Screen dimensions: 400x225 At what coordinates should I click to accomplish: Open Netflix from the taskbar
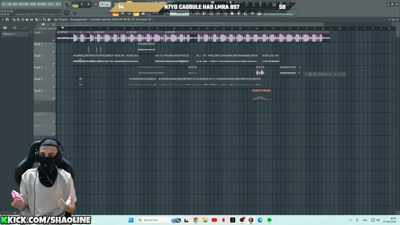click(223, 220)
